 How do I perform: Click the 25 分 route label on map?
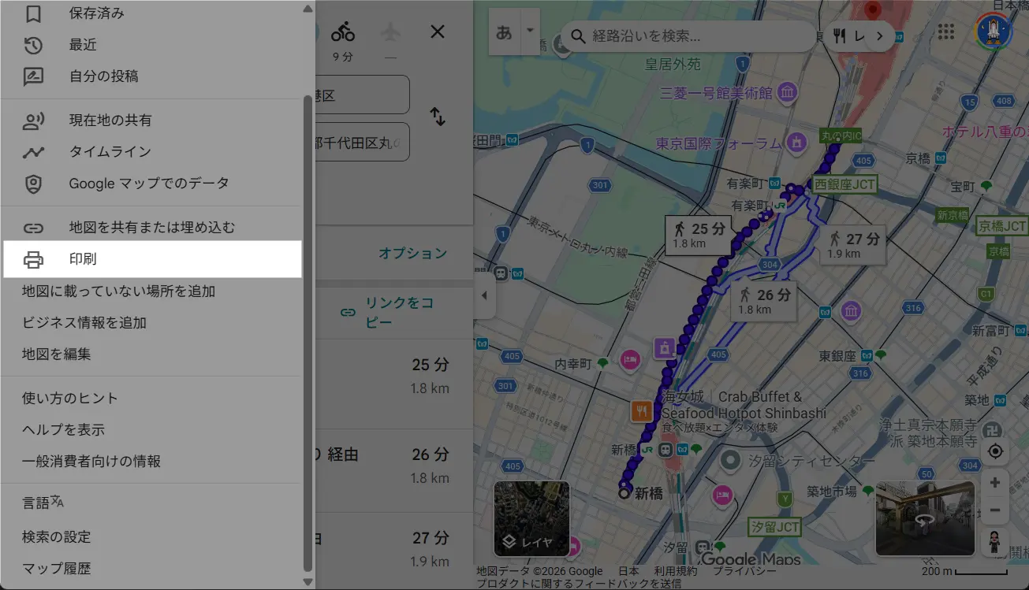tap(699, 235)
